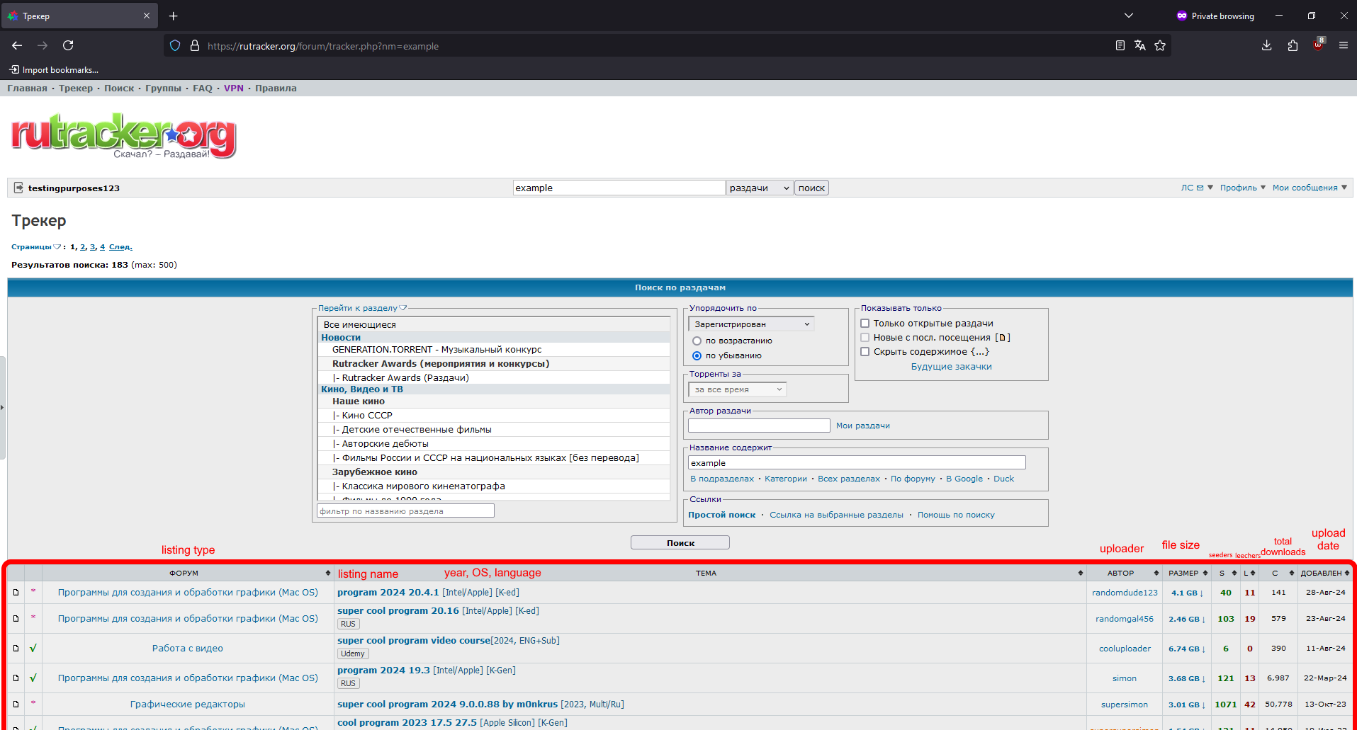Toggle reader view icon in address bar

[x=1120, y=45]
